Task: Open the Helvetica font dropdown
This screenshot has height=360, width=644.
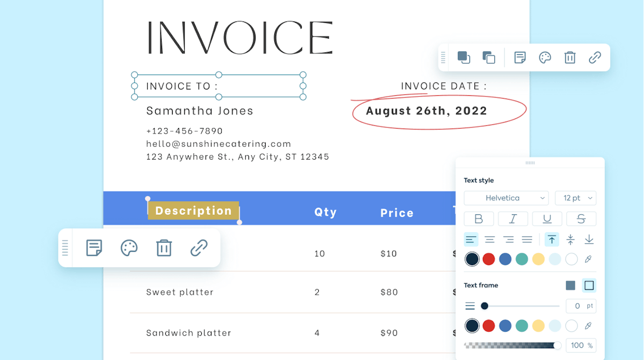Action: (x=506, y=198)
